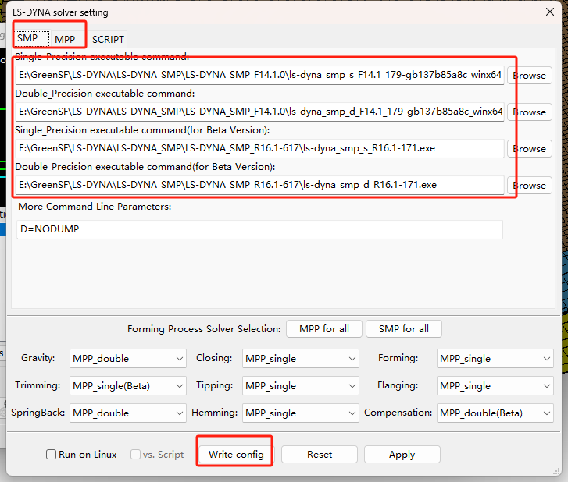Open the Hemming solver dropdown
The image size is (568, 482).
(301, 413)
